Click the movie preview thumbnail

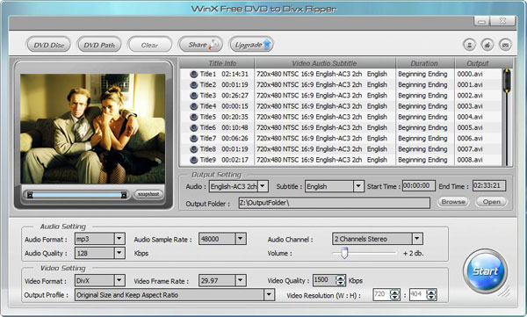click(93, 129)
